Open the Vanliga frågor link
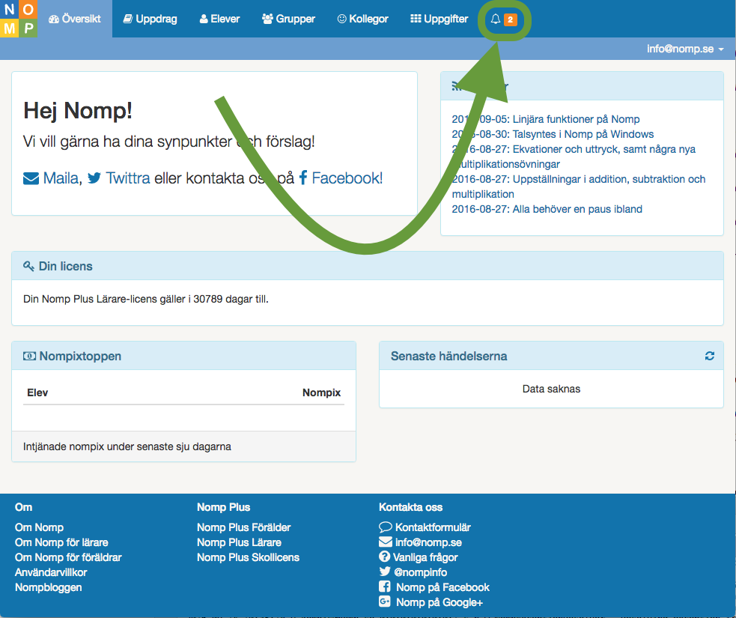 pos(425,557)
